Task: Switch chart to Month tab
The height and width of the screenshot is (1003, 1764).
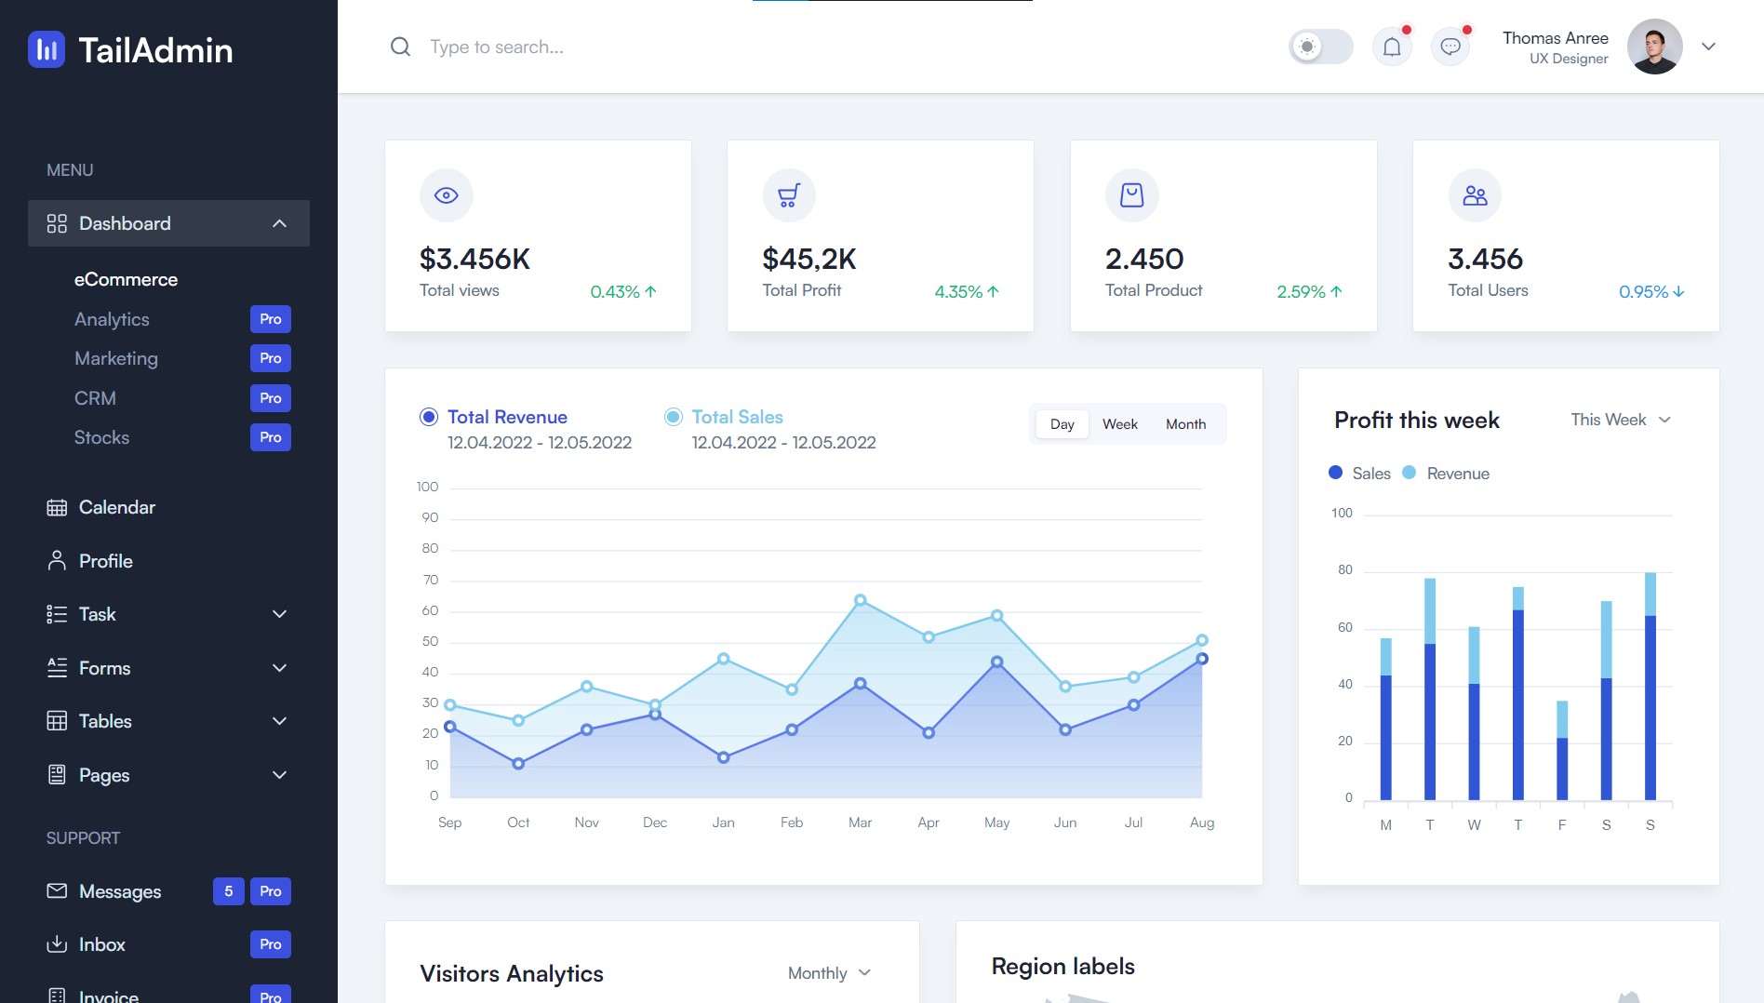Action: point(1185,424)
